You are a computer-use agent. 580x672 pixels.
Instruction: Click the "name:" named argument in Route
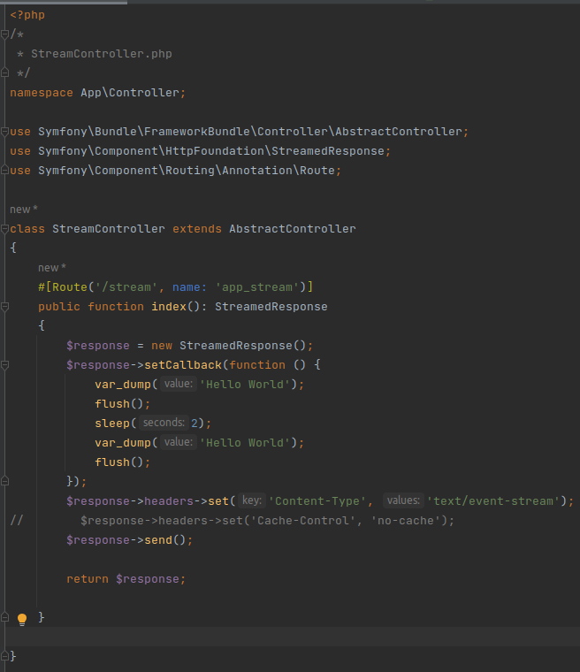coord(190,287)
